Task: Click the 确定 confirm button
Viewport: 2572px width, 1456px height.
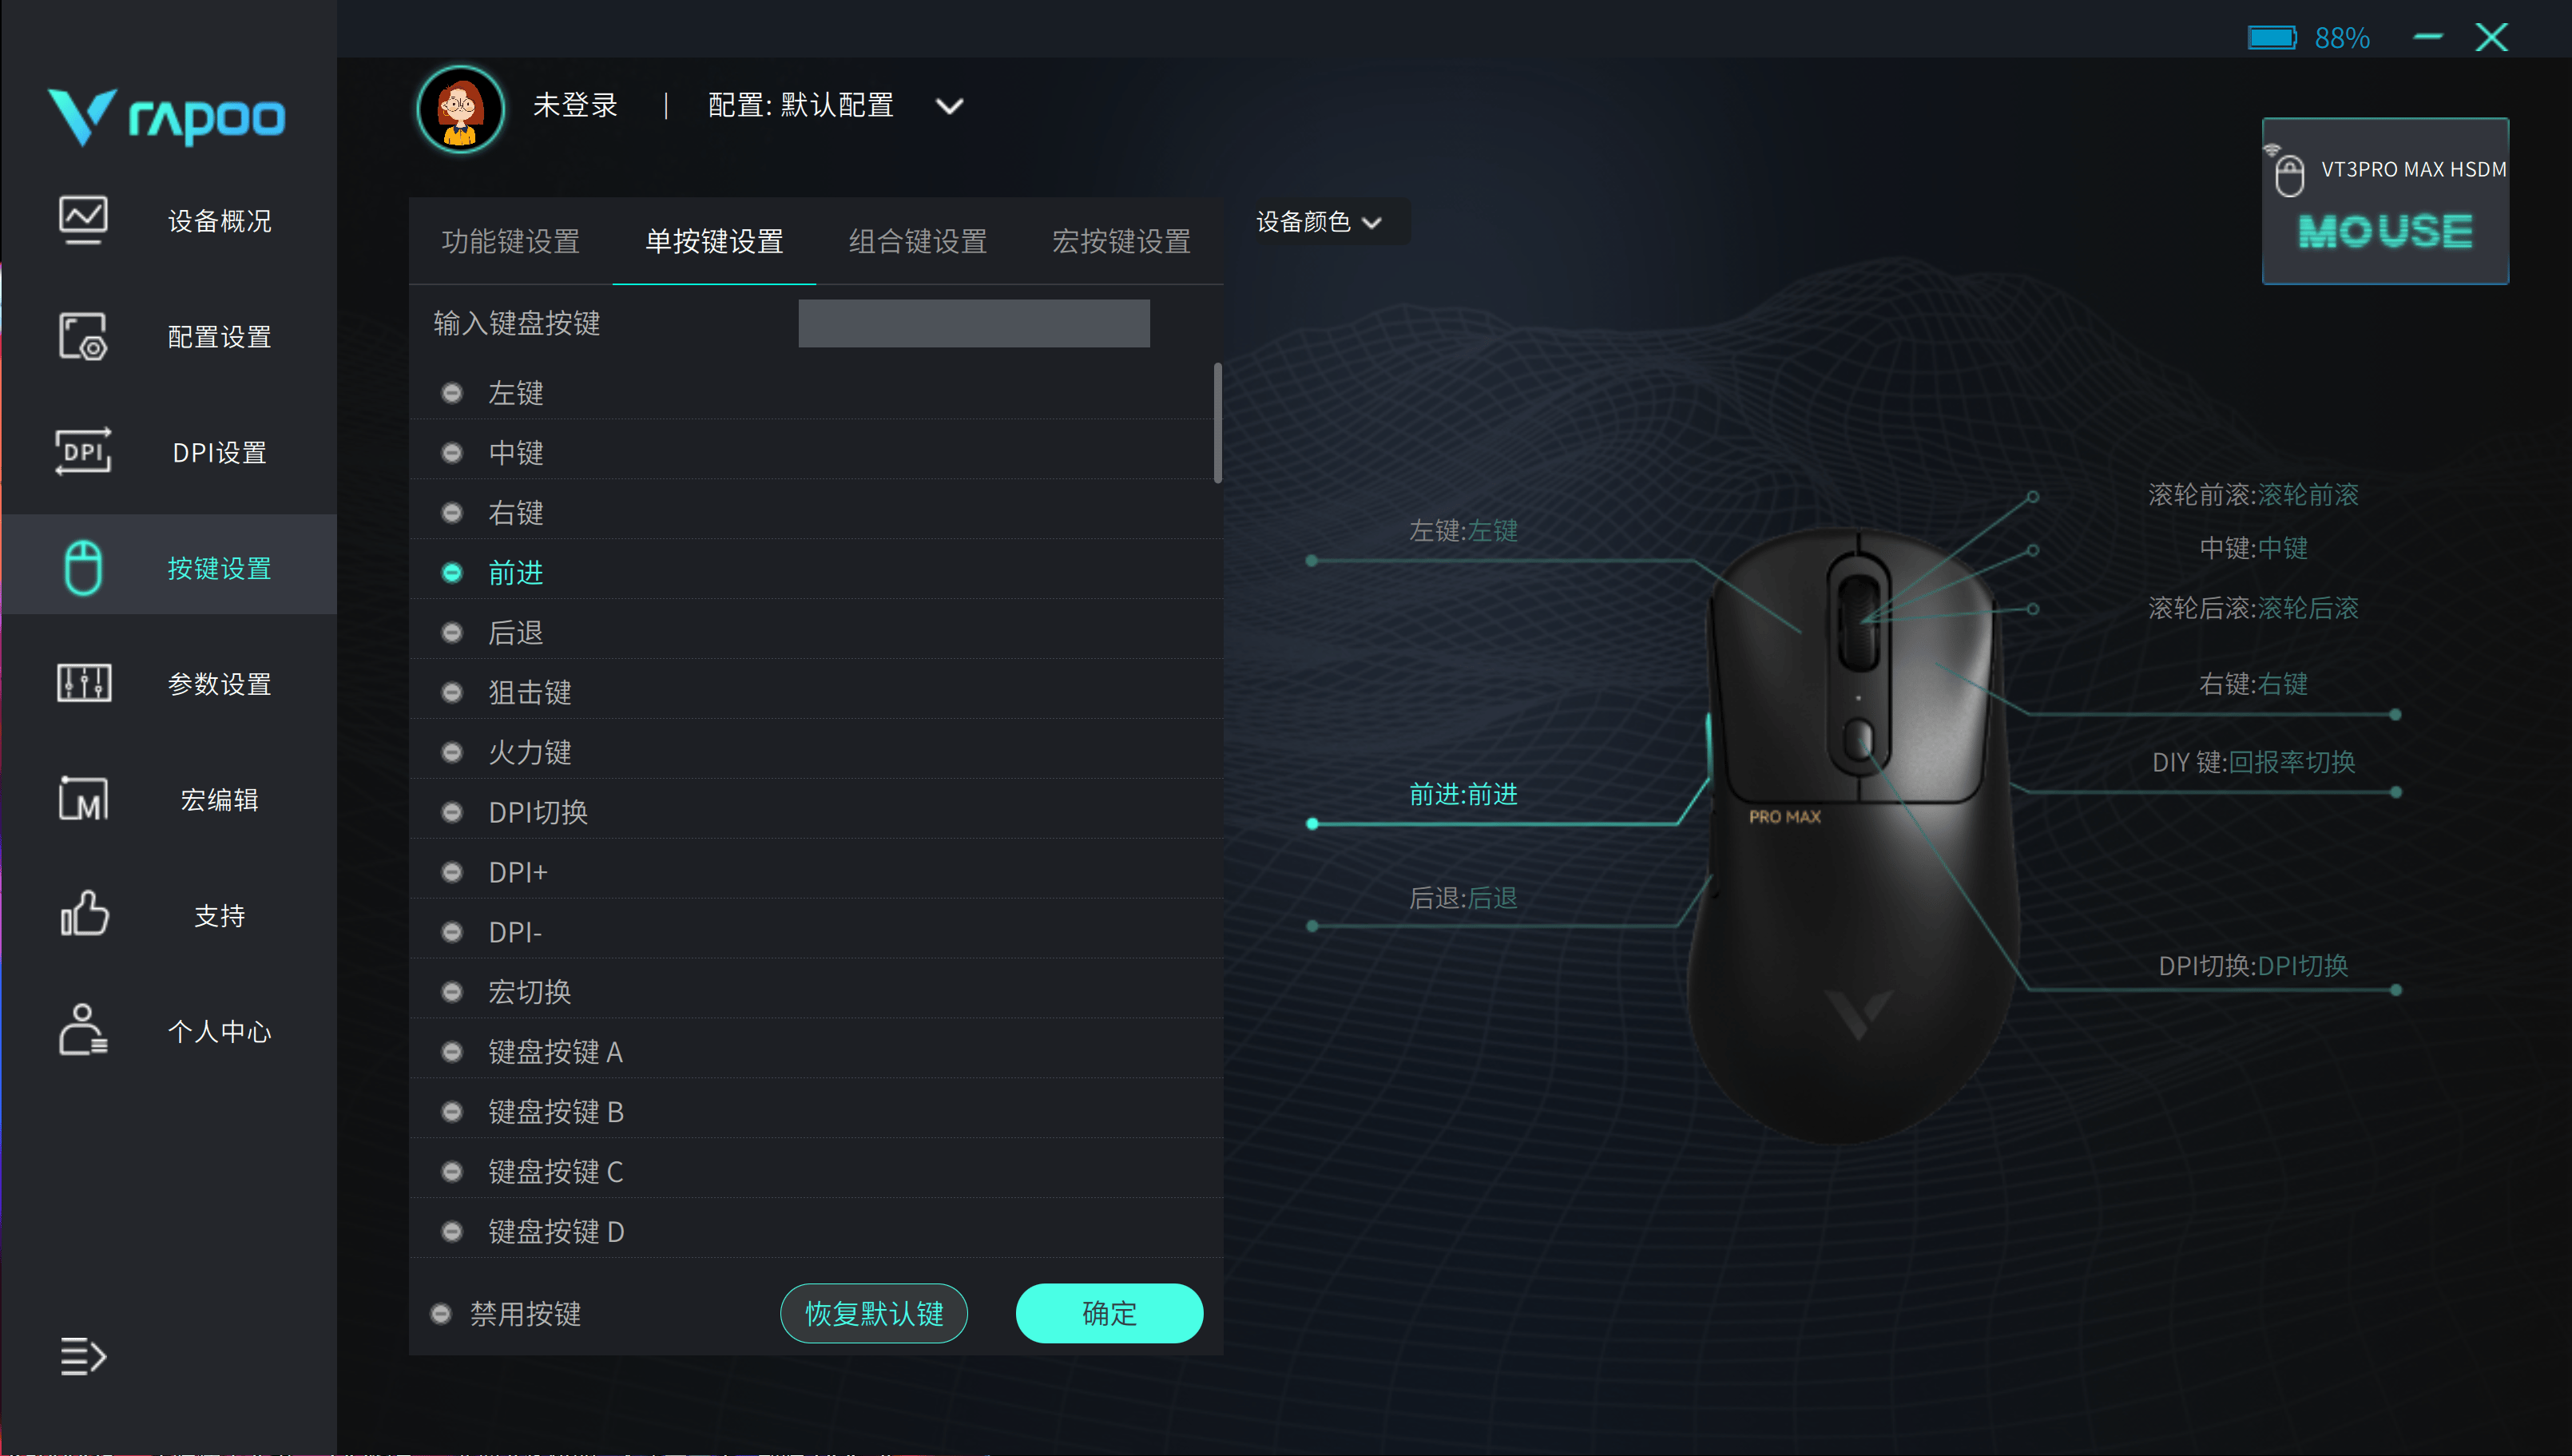Action: pyautogui.click(x=1110, y=1314)
